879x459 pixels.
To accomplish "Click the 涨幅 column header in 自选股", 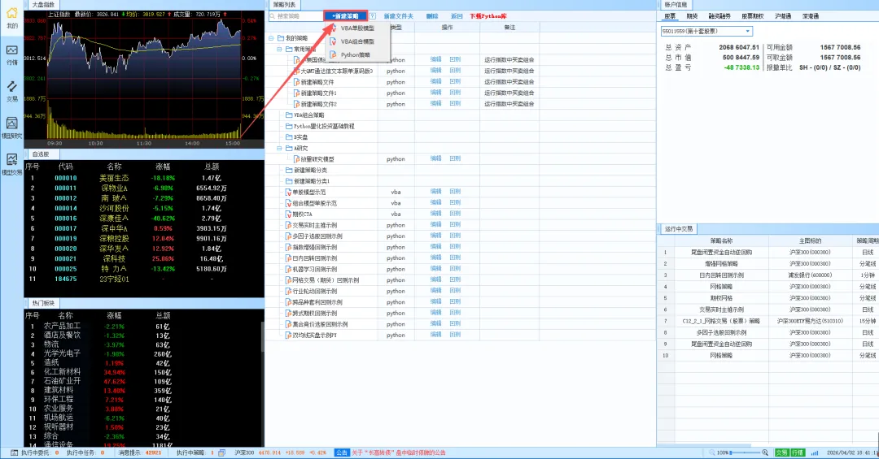I will click(163, 167).
